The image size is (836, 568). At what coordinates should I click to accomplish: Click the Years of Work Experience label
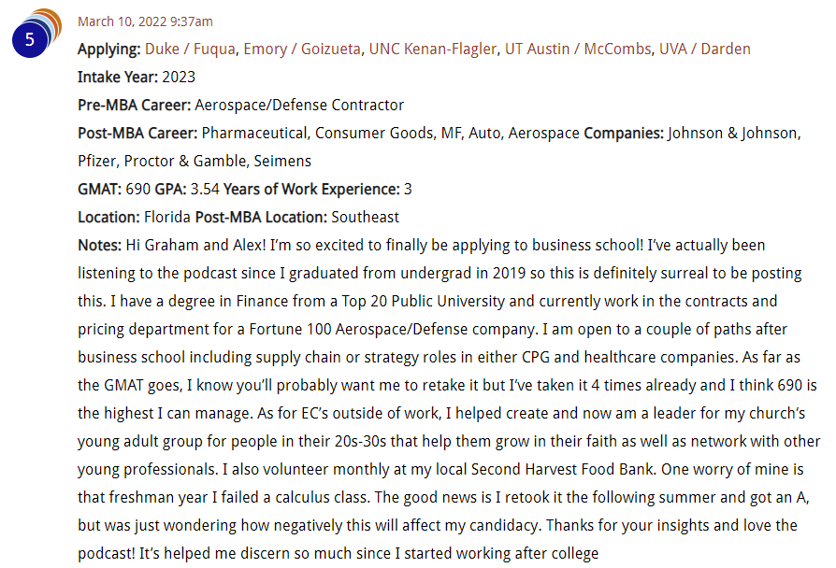pyautogui.click(x=311, y=189)
